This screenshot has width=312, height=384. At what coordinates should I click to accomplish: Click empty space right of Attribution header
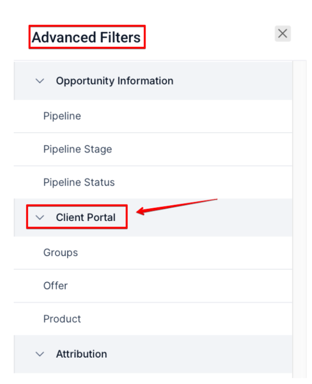[198, 354]
